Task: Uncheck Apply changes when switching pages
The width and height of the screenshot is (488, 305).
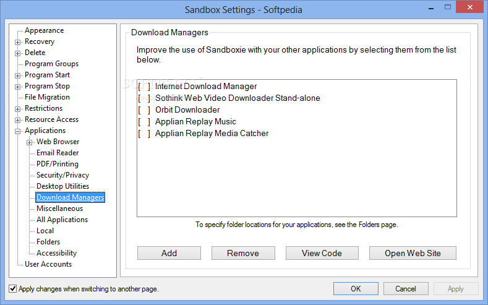Action: coord(13,288)
